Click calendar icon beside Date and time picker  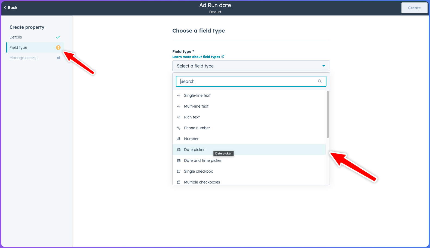pos(179,160)
